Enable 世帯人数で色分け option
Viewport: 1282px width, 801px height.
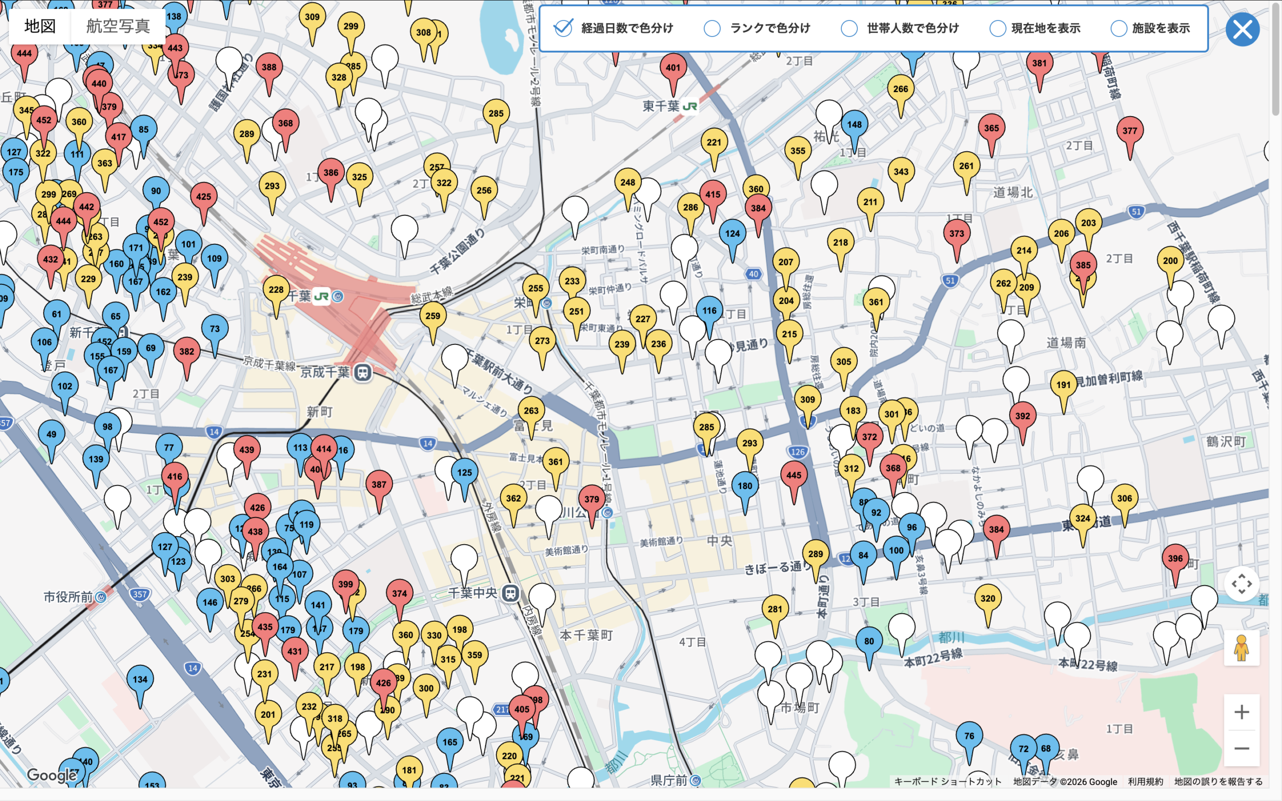click(x=849, y=29)
